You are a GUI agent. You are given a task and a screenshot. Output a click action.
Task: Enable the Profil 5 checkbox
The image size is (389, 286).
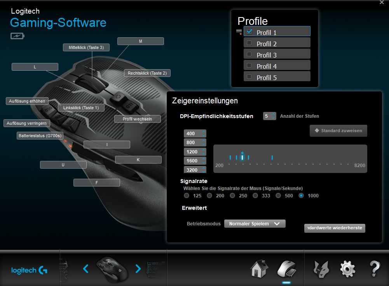click(x=249, y=77)
